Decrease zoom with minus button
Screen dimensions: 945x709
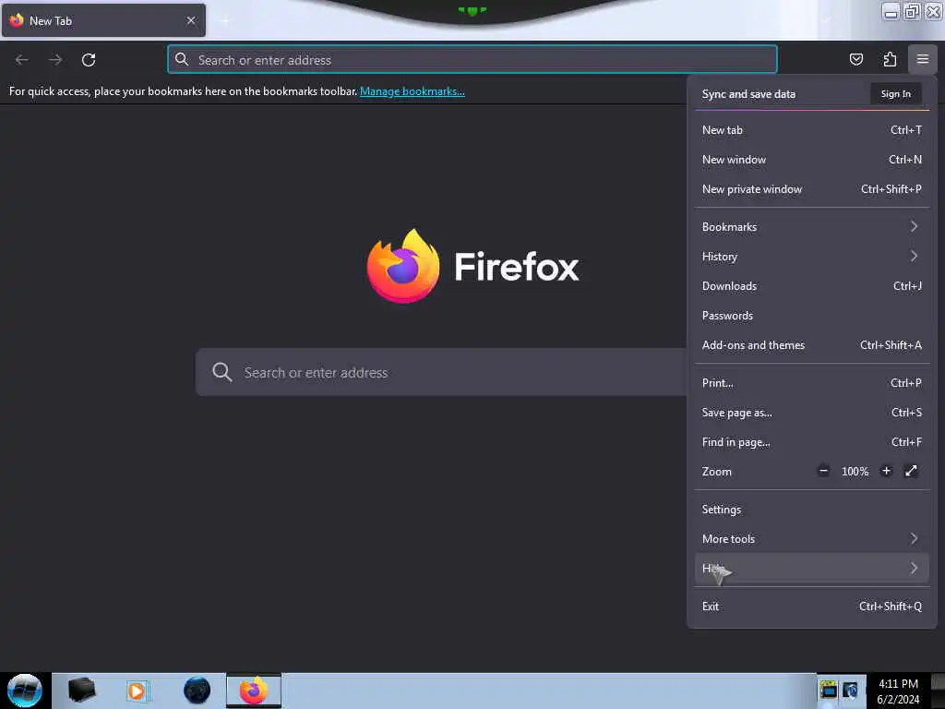click(x=823, y=471)
